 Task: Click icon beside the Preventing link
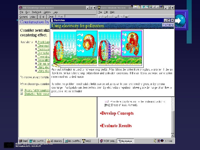36,56
